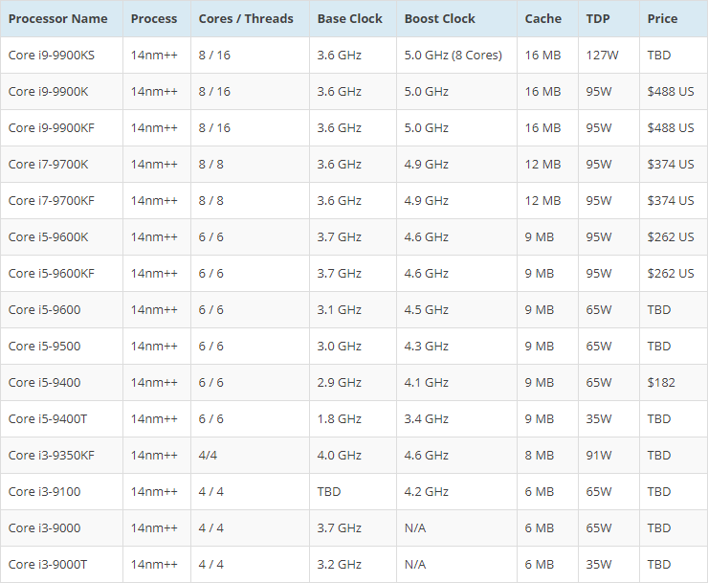Image resolution: width=708 pixels, height=583 pixels.
Task: Select the Core i9-9900K name cell
Action: pyautogui.click(x=61, y=91)
